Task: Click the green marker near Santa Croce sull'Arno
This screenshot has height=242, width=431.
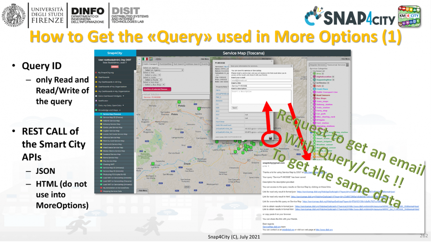Action: tap(153, 164)
